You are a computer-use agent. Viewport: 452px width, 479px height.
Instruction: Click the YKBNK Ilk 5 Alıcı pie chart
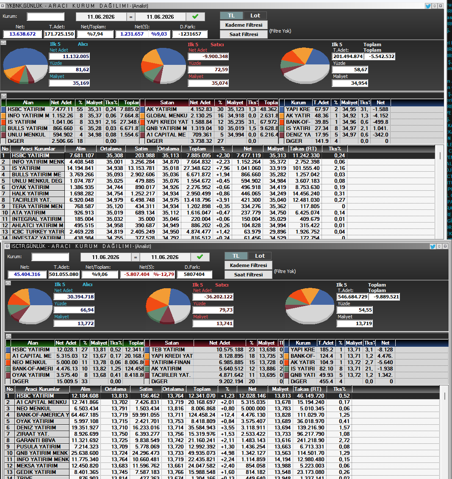(25, 66)
